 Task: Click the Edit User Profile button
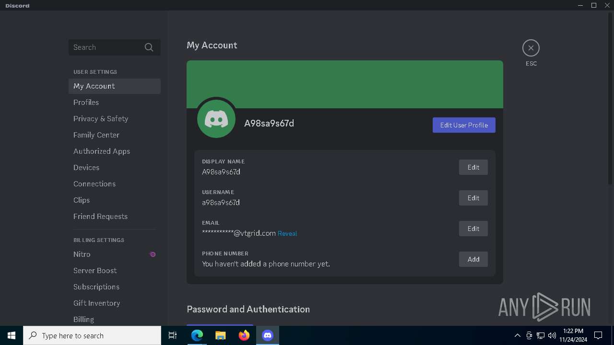pos(464,125)
